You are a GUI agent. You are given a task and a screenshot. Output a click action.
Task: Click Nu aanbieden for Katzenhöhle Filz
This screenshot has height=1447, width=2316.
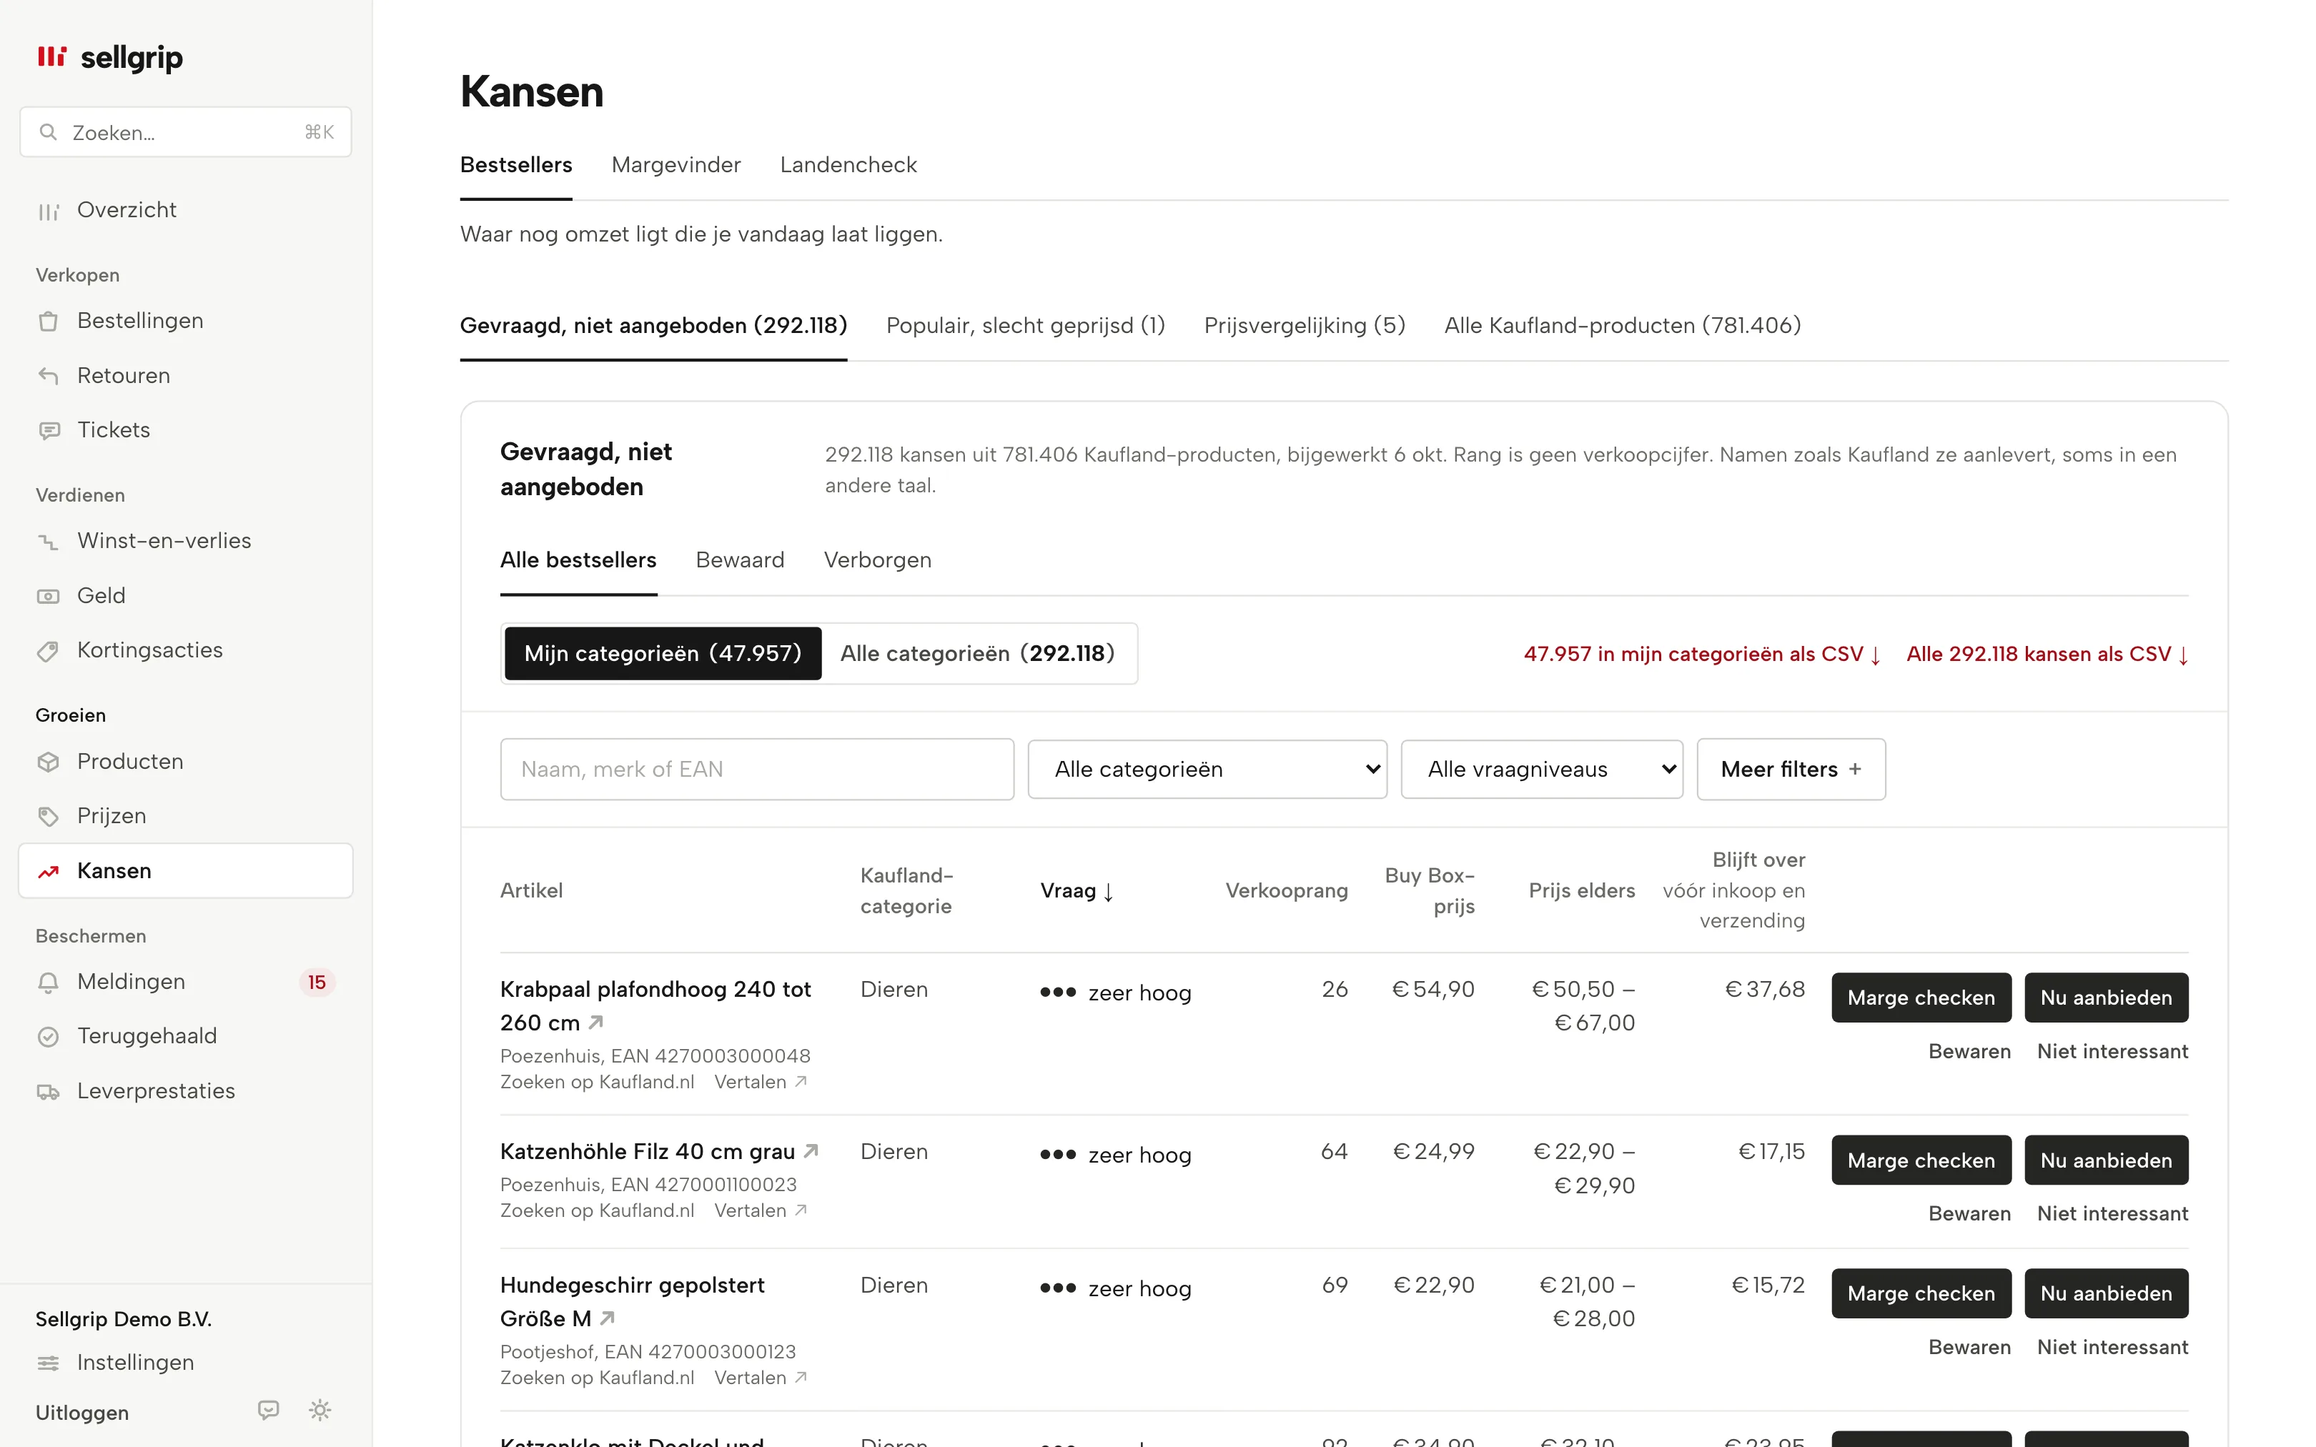[x=2107, y=1161]
